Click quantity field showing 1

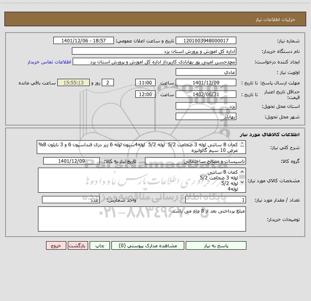tap(216, 200)
